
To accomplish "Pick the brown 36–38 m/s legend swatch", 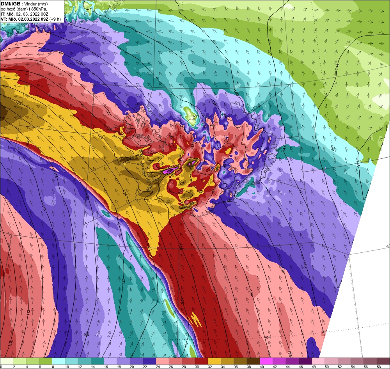I will 241,361.
